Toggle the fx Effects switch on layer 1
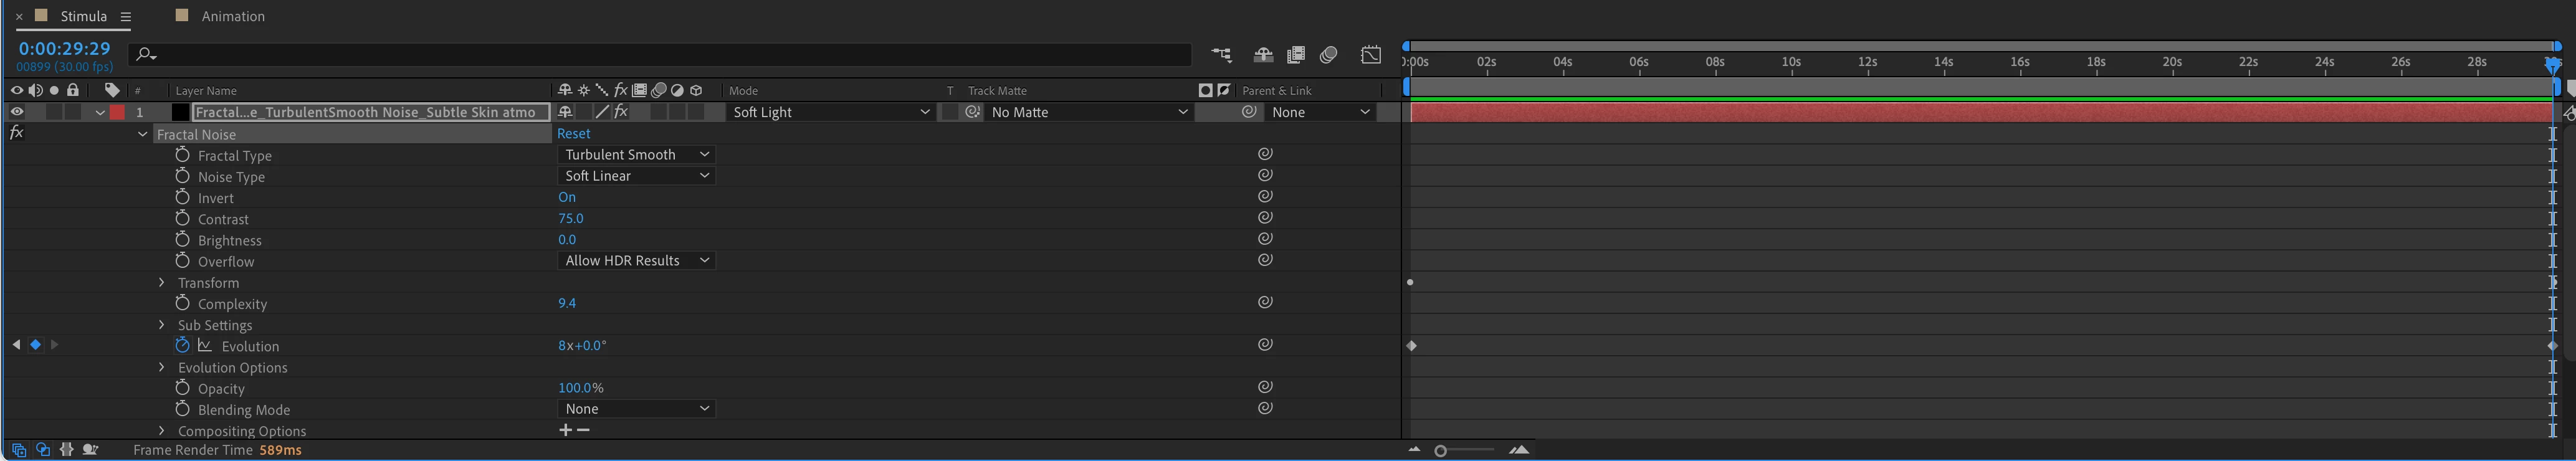Screen dimensions: 2576x461 pos(621,112)
